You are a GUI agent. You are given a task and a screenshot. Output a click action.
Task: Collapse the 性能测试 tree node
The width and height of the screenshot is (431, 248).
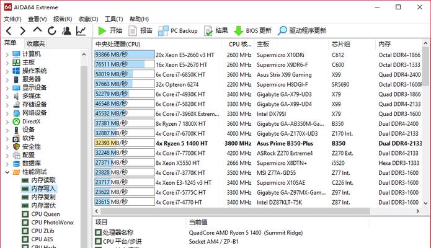pos(7,172)
